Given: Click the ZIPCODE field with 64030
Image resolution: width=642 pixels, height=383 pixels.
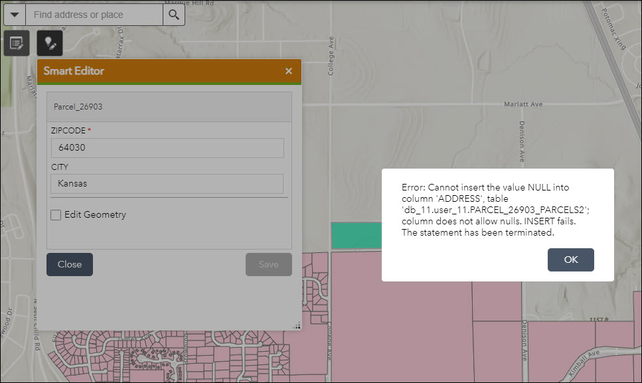Looking at the screenshot, I should (167, 148).
